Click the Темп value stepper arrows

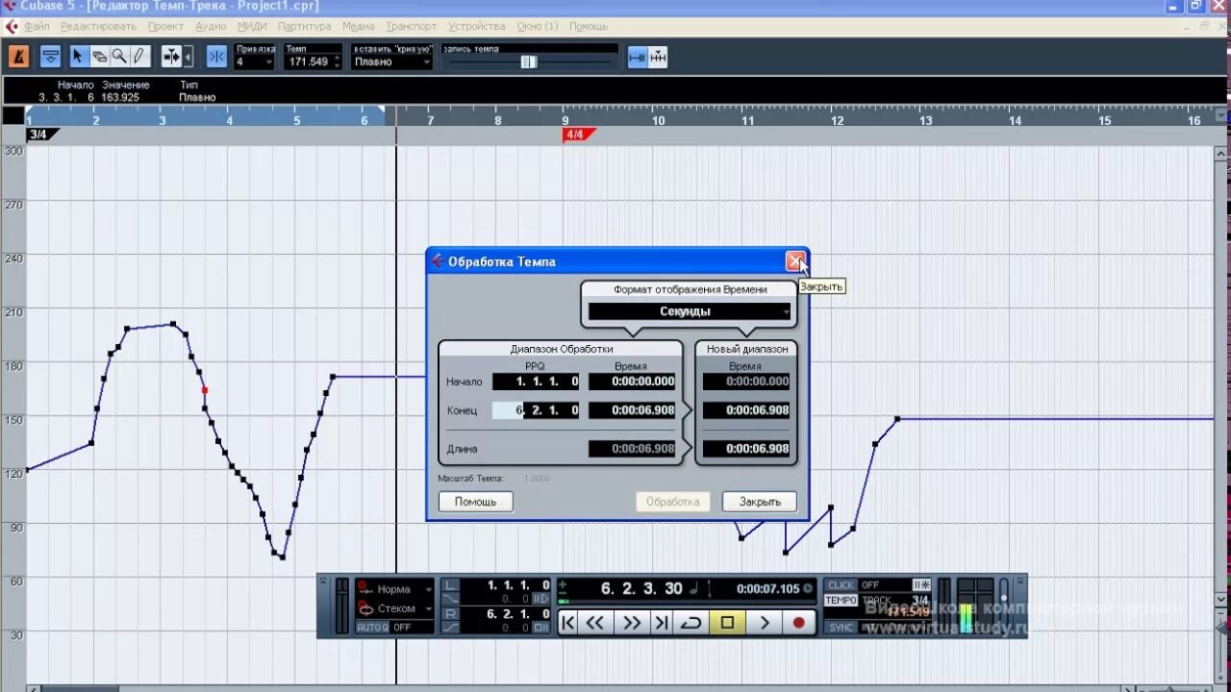pyautogui.click(x=337, y=62)
